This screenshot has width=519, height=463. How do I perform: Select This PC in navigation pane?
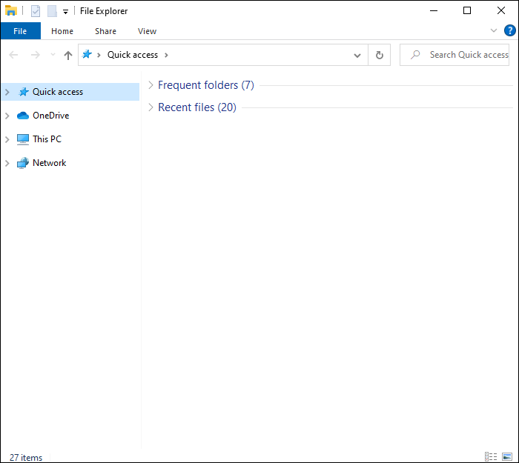(47, 139)
